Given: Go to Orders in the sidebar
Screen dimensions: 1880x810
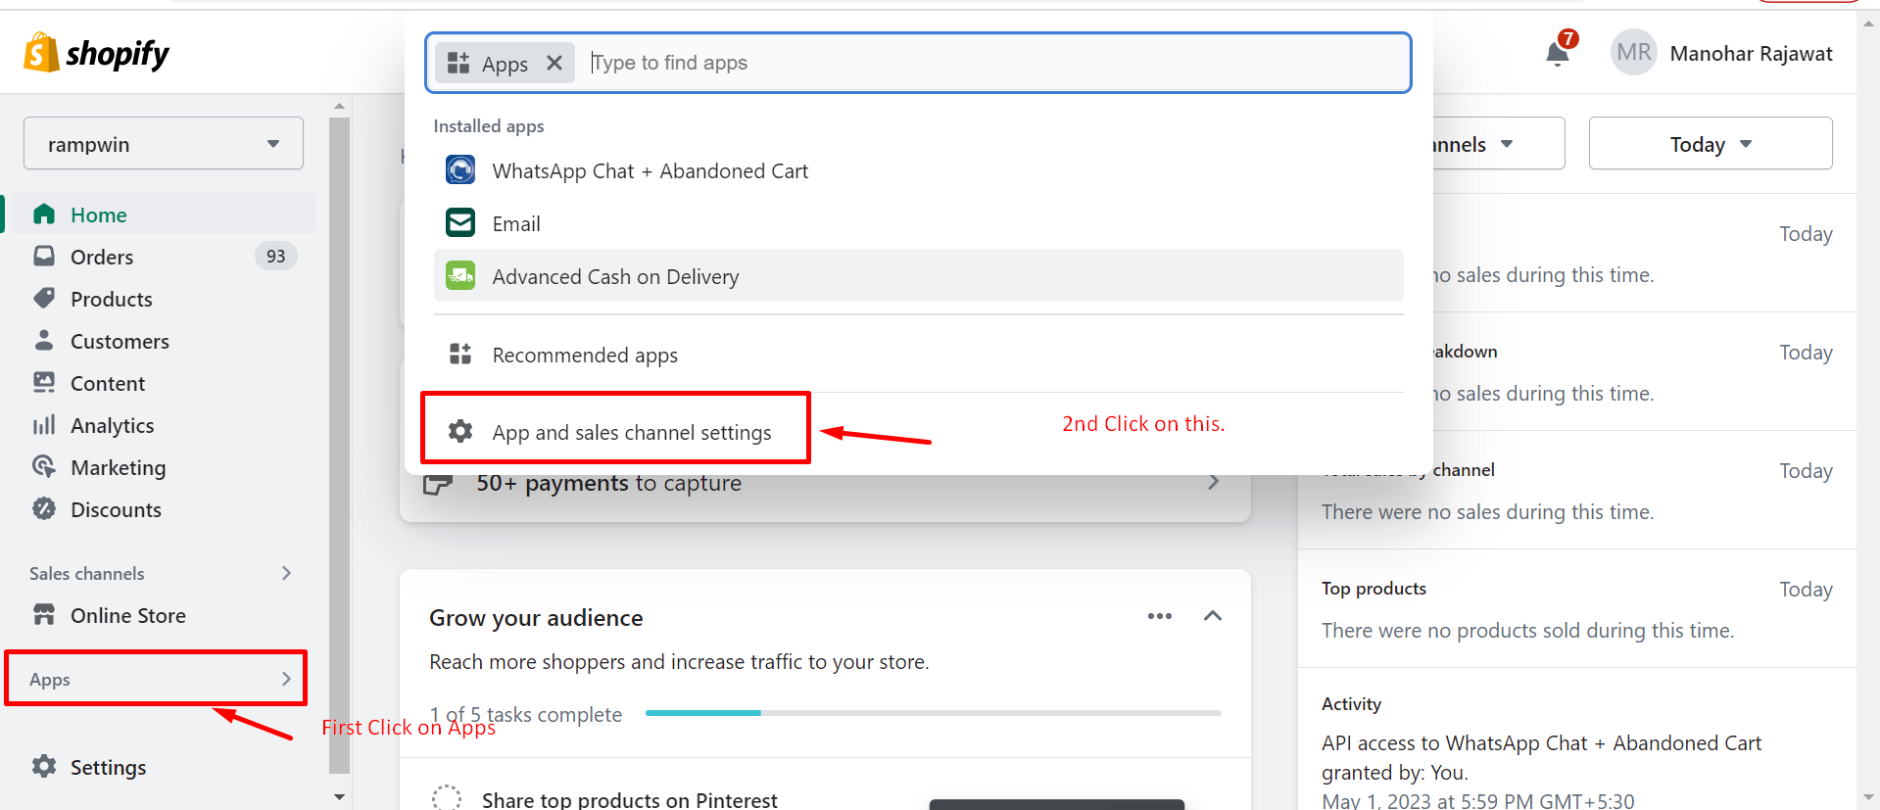Looking at the screenshot, I should 102,258.
